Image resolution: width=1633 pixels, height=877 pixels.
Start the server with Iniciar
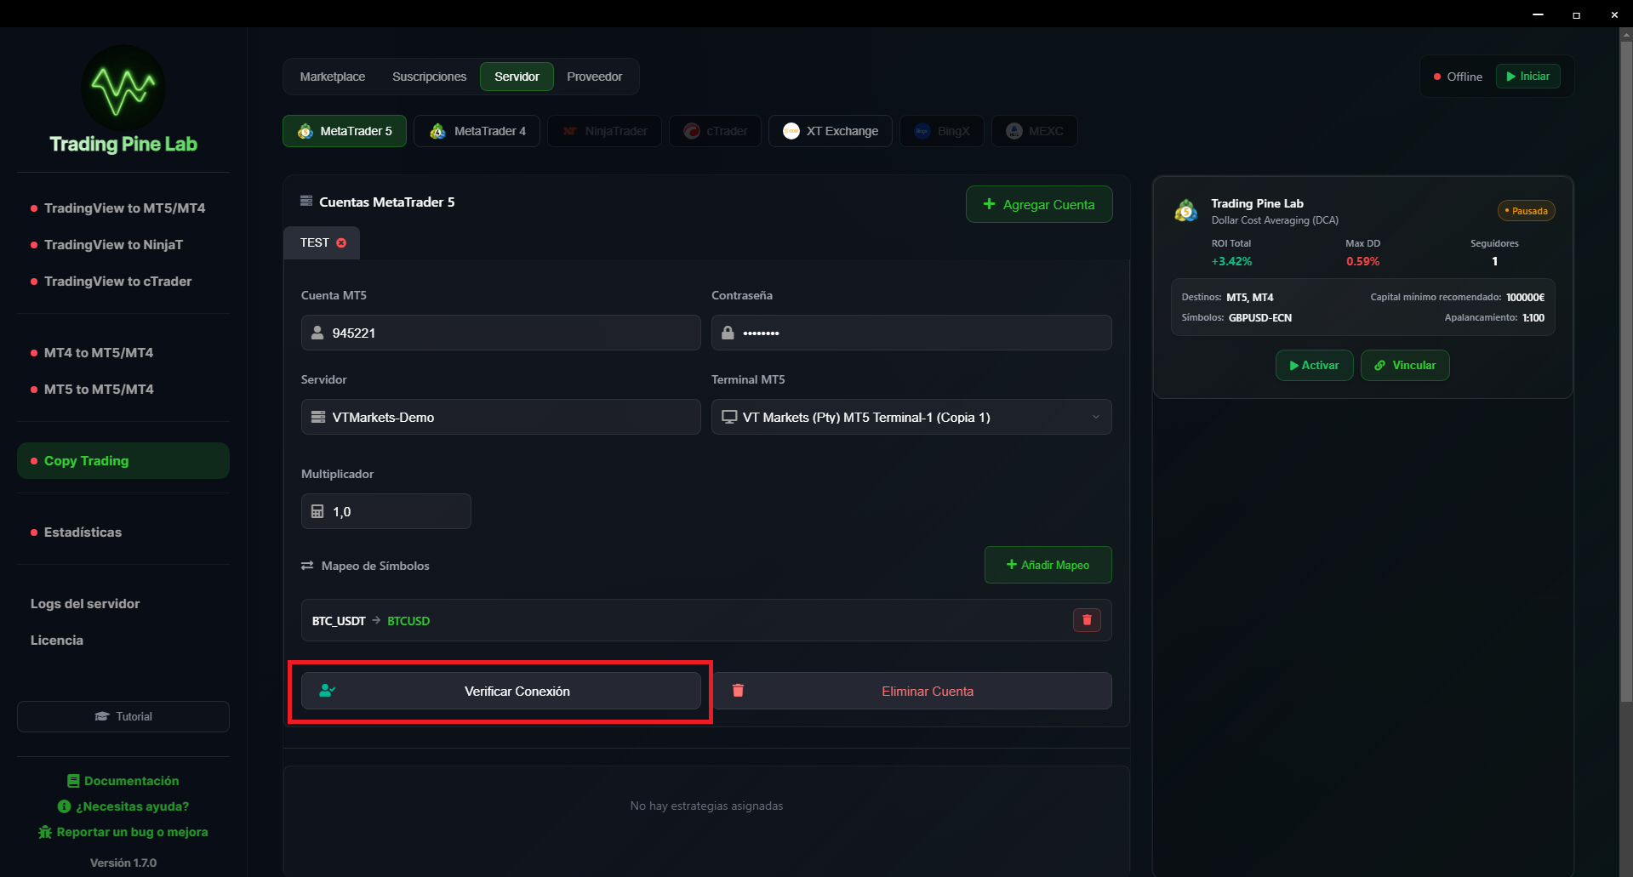pos(1527,77)
